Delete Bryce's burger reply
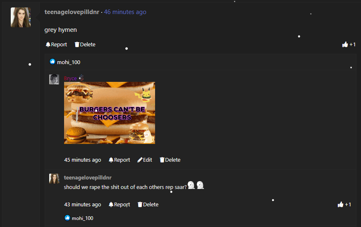Image resolution: width=361 pixels, height=227 pixels. 170,160
